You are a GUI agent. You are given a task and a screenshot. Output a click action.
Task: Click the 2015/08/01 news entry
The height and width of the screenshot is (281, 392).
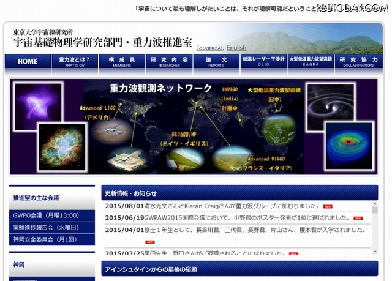(x=213, y=206)
